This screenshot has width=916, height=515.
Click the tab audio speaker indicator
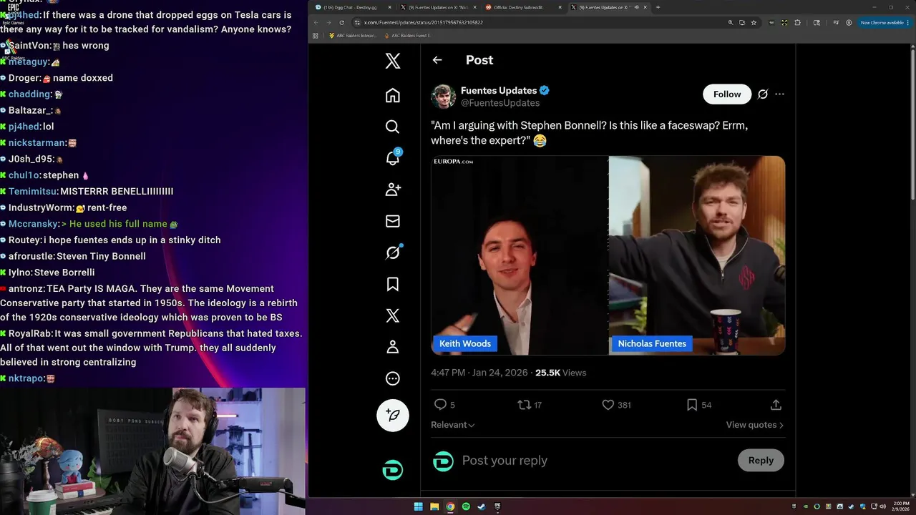636,7
